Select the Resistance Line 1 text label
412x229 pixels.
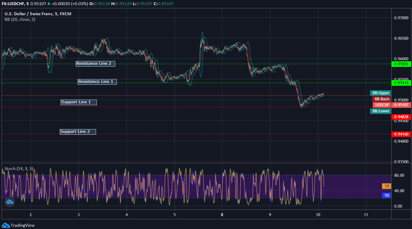(x=97, y=82)
